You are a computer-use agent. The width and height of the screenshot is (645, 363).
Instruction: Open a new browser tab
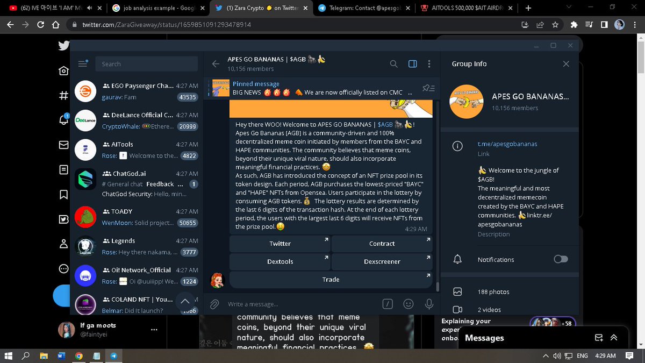[x=528, y=8]
